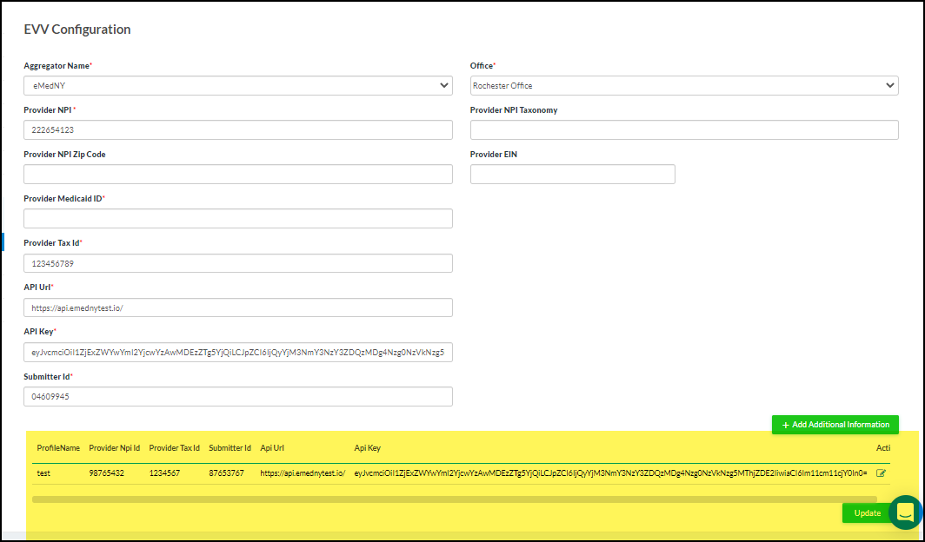The height and width of the screenshot is (542, 925).
Task: Click the edit icon in test row
Action: pos(881,473)
